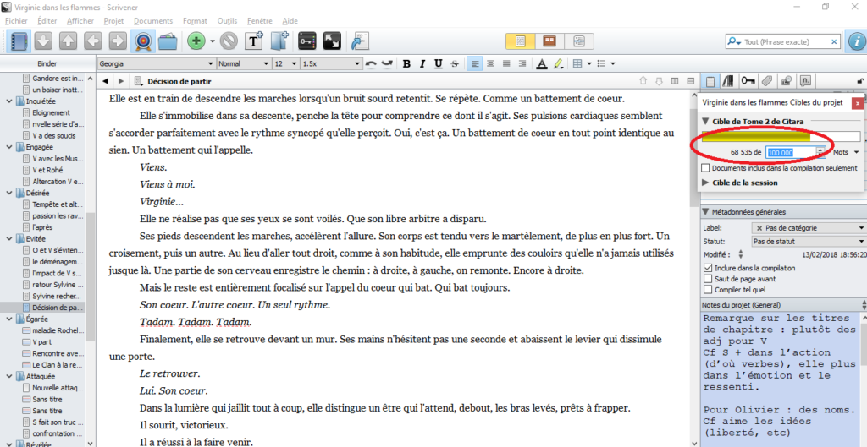Open the Keywords key panel icon
Image resolution: width=867 pixels, height=447 pixels.
point(306,41)
